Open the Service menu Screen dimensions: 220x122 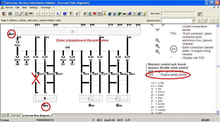[9, 7]
